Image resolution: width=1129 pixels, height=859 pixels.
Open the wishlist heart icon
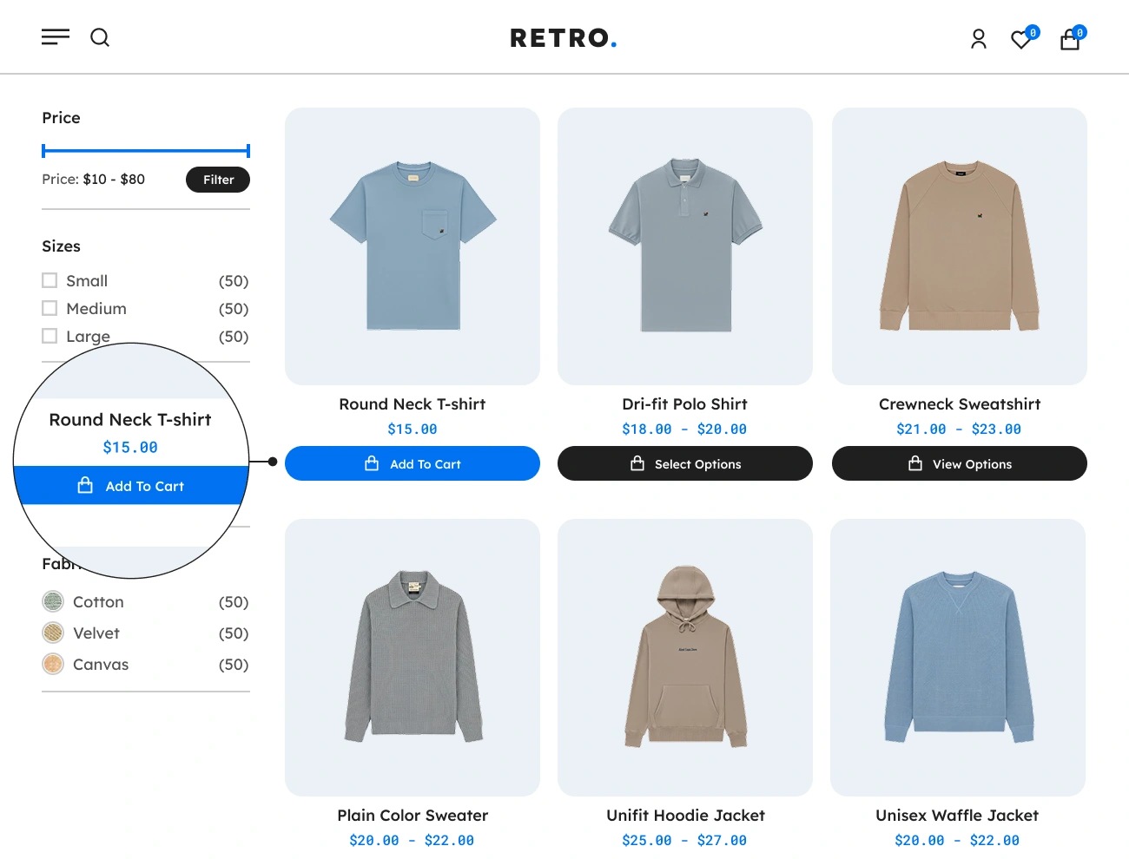tap(1021, 39)
